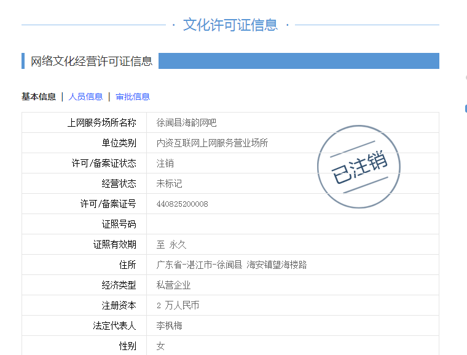Select the 审批信息 tab
Image resolution: width=467 pixels, height=355 pixels.
[133, 97]
